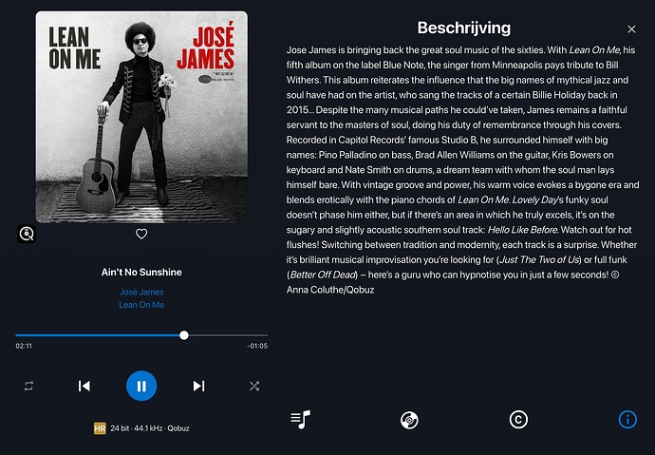Open the play queue tab
Image resolution: width=655 pixels, height=455 pixels.
[301, 419]
